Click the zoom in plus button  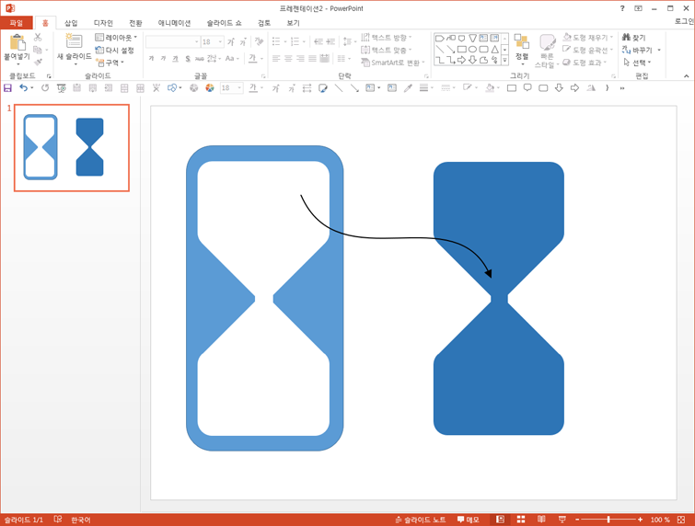point(640,520)
